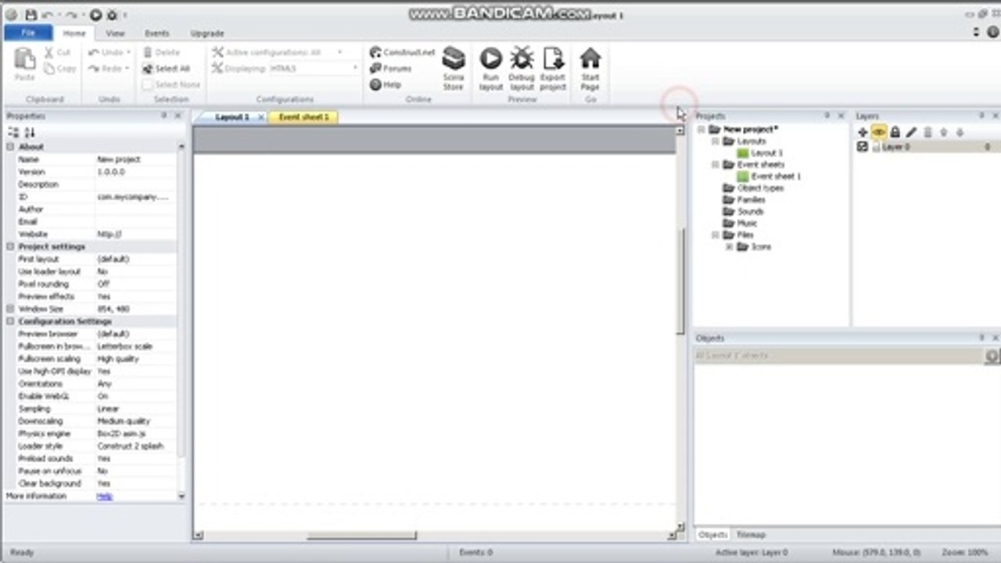
Task: Click the Save icon in the quick access toolbar
Action: (30, 15)
